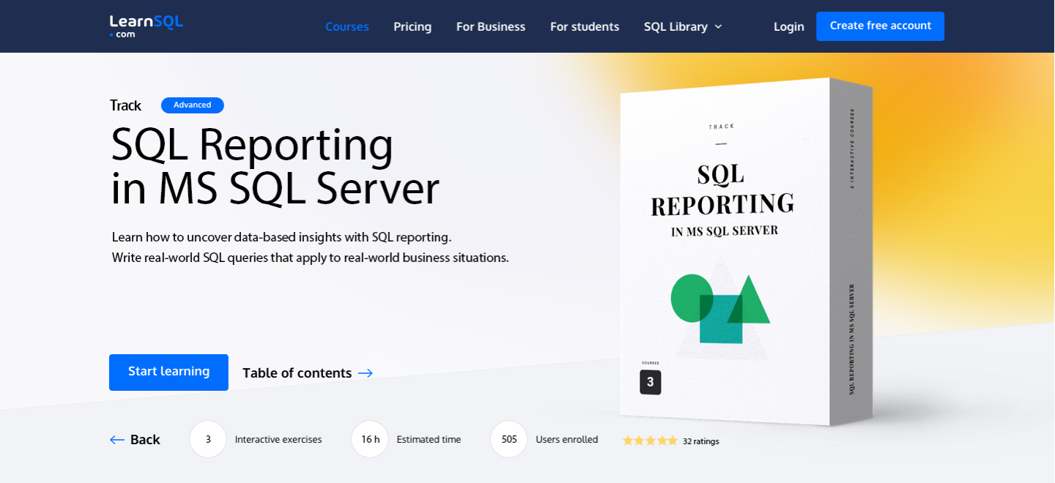Screen dimensions: 1055x483
Task: Open the For students page
Action: coord(585,26)
